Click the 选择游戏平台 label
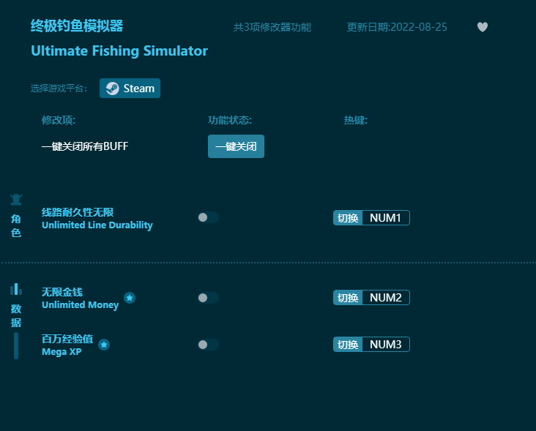The width and height of the screenshot is (536, 431). tap(59, 89)
